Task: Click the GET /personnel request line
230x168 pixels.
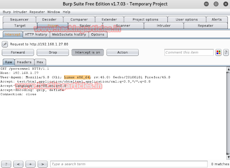Action: click(x=25, y=69)
